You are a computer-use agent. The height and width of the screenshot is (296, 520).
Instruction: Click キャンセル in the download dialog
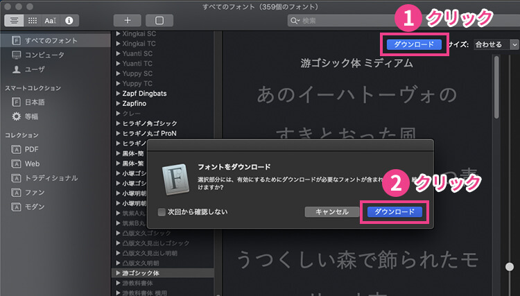click(331, 211)
